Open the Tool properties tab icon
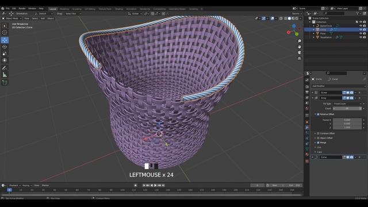This screenshot has height=207, width=368. (x=307, y=80)
